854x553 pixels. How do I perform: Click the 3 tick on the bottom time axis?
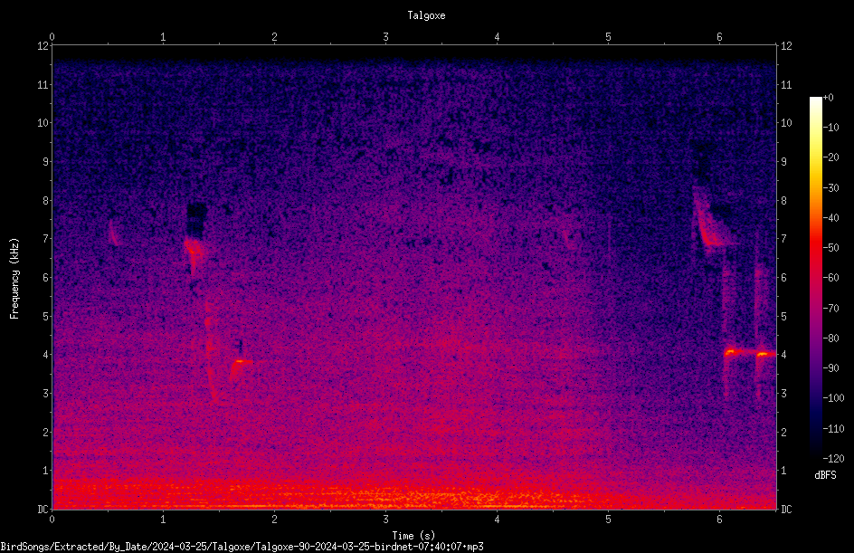[x=385, y=520]
